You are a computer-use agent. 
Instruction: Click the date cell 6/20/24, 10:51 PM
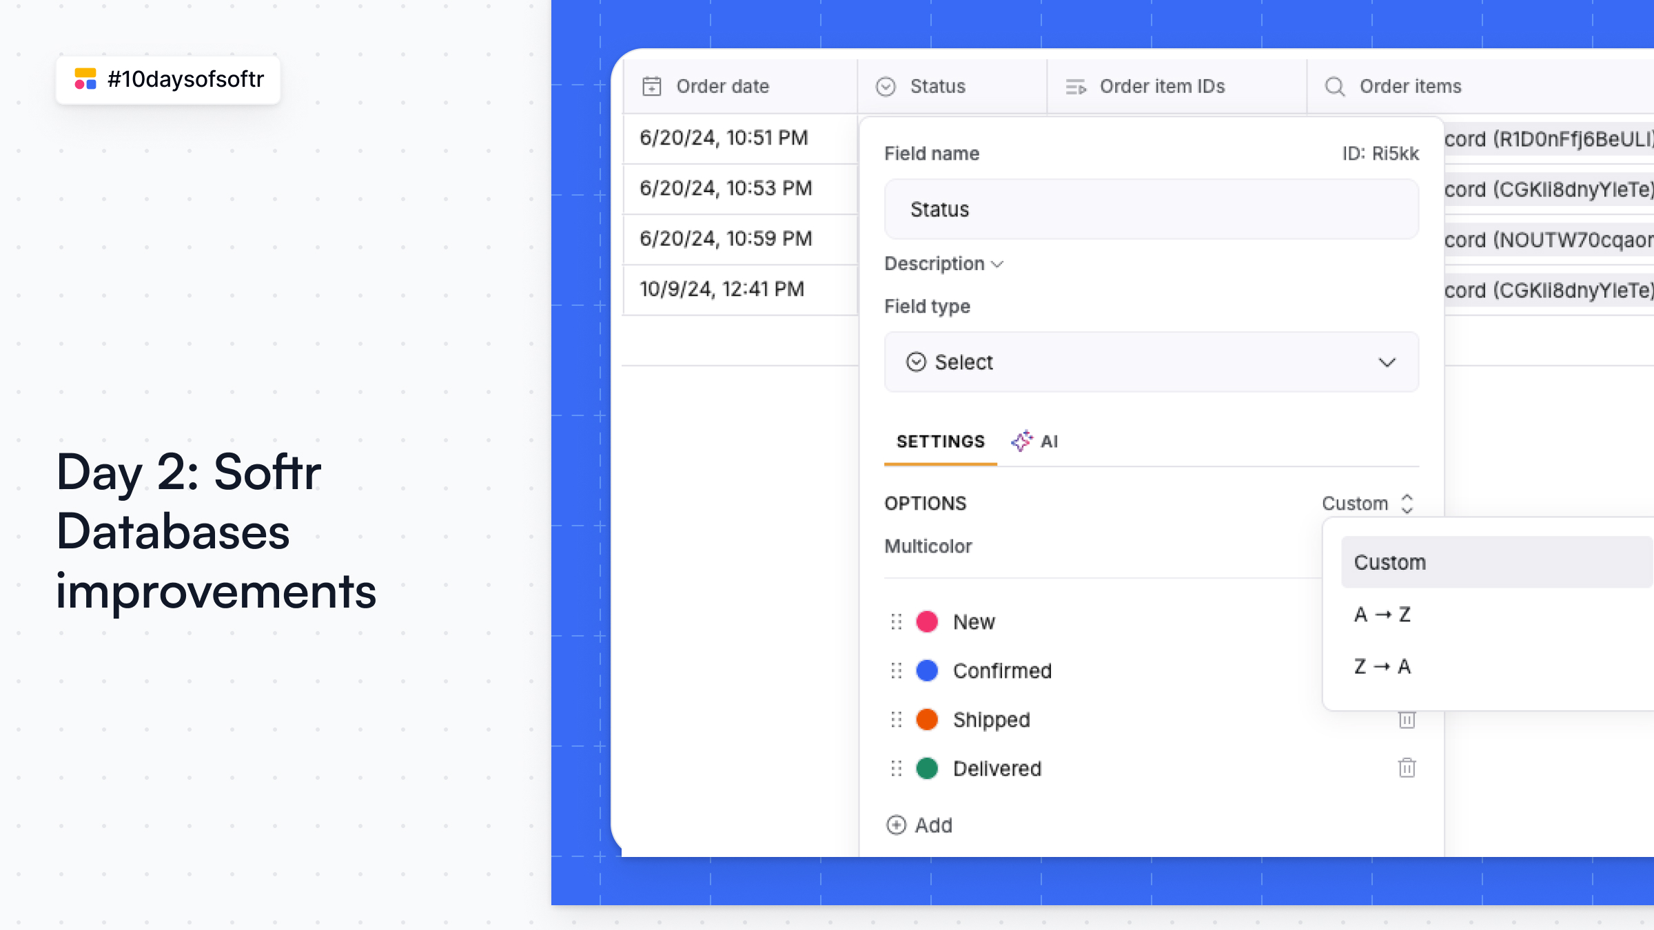[740, 138]
